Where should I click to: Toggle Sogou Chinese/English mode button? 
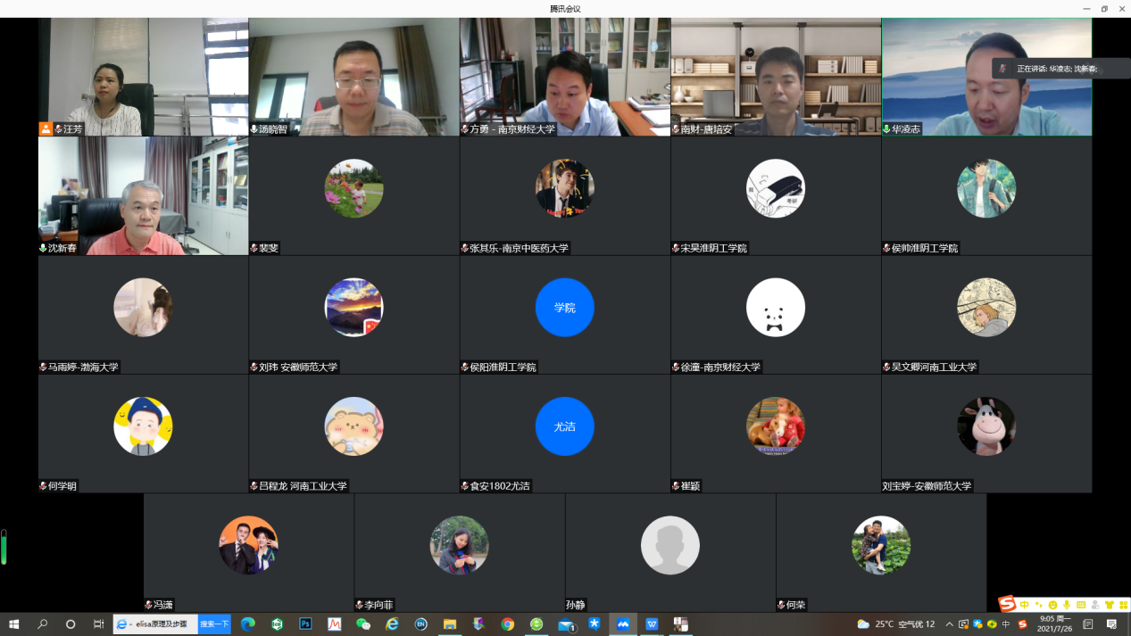coord(1025,605)
